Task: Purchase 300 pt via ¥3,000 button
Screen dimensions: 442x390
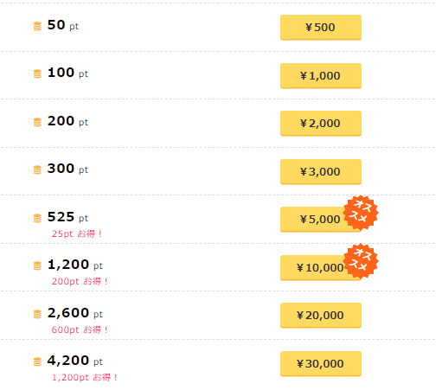Action: 321,172
